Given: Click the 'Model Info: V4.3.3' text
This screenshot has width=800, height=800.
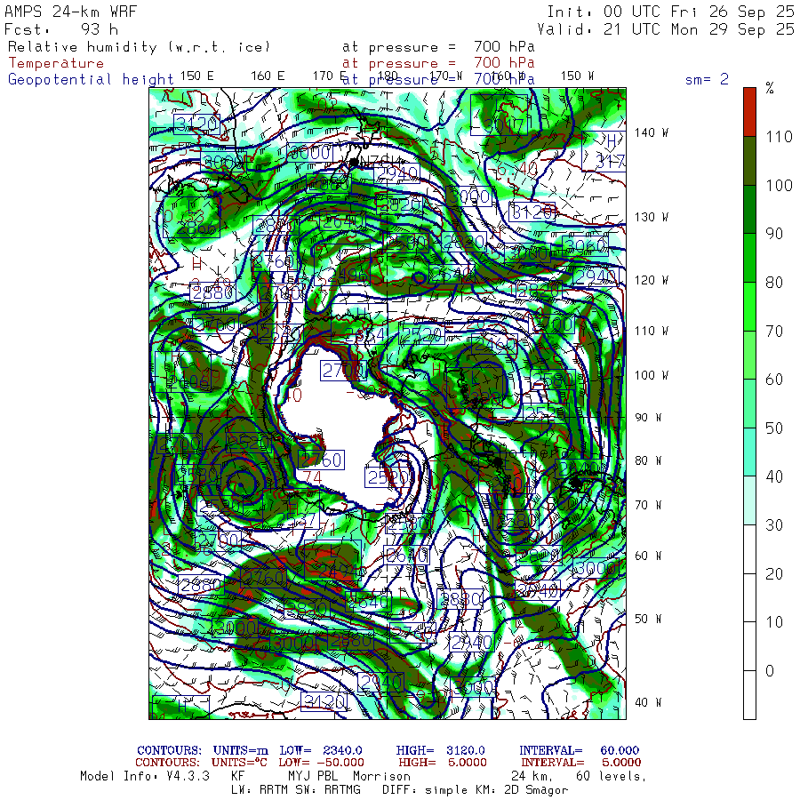Looking at the screenshot, I should 145,777.
